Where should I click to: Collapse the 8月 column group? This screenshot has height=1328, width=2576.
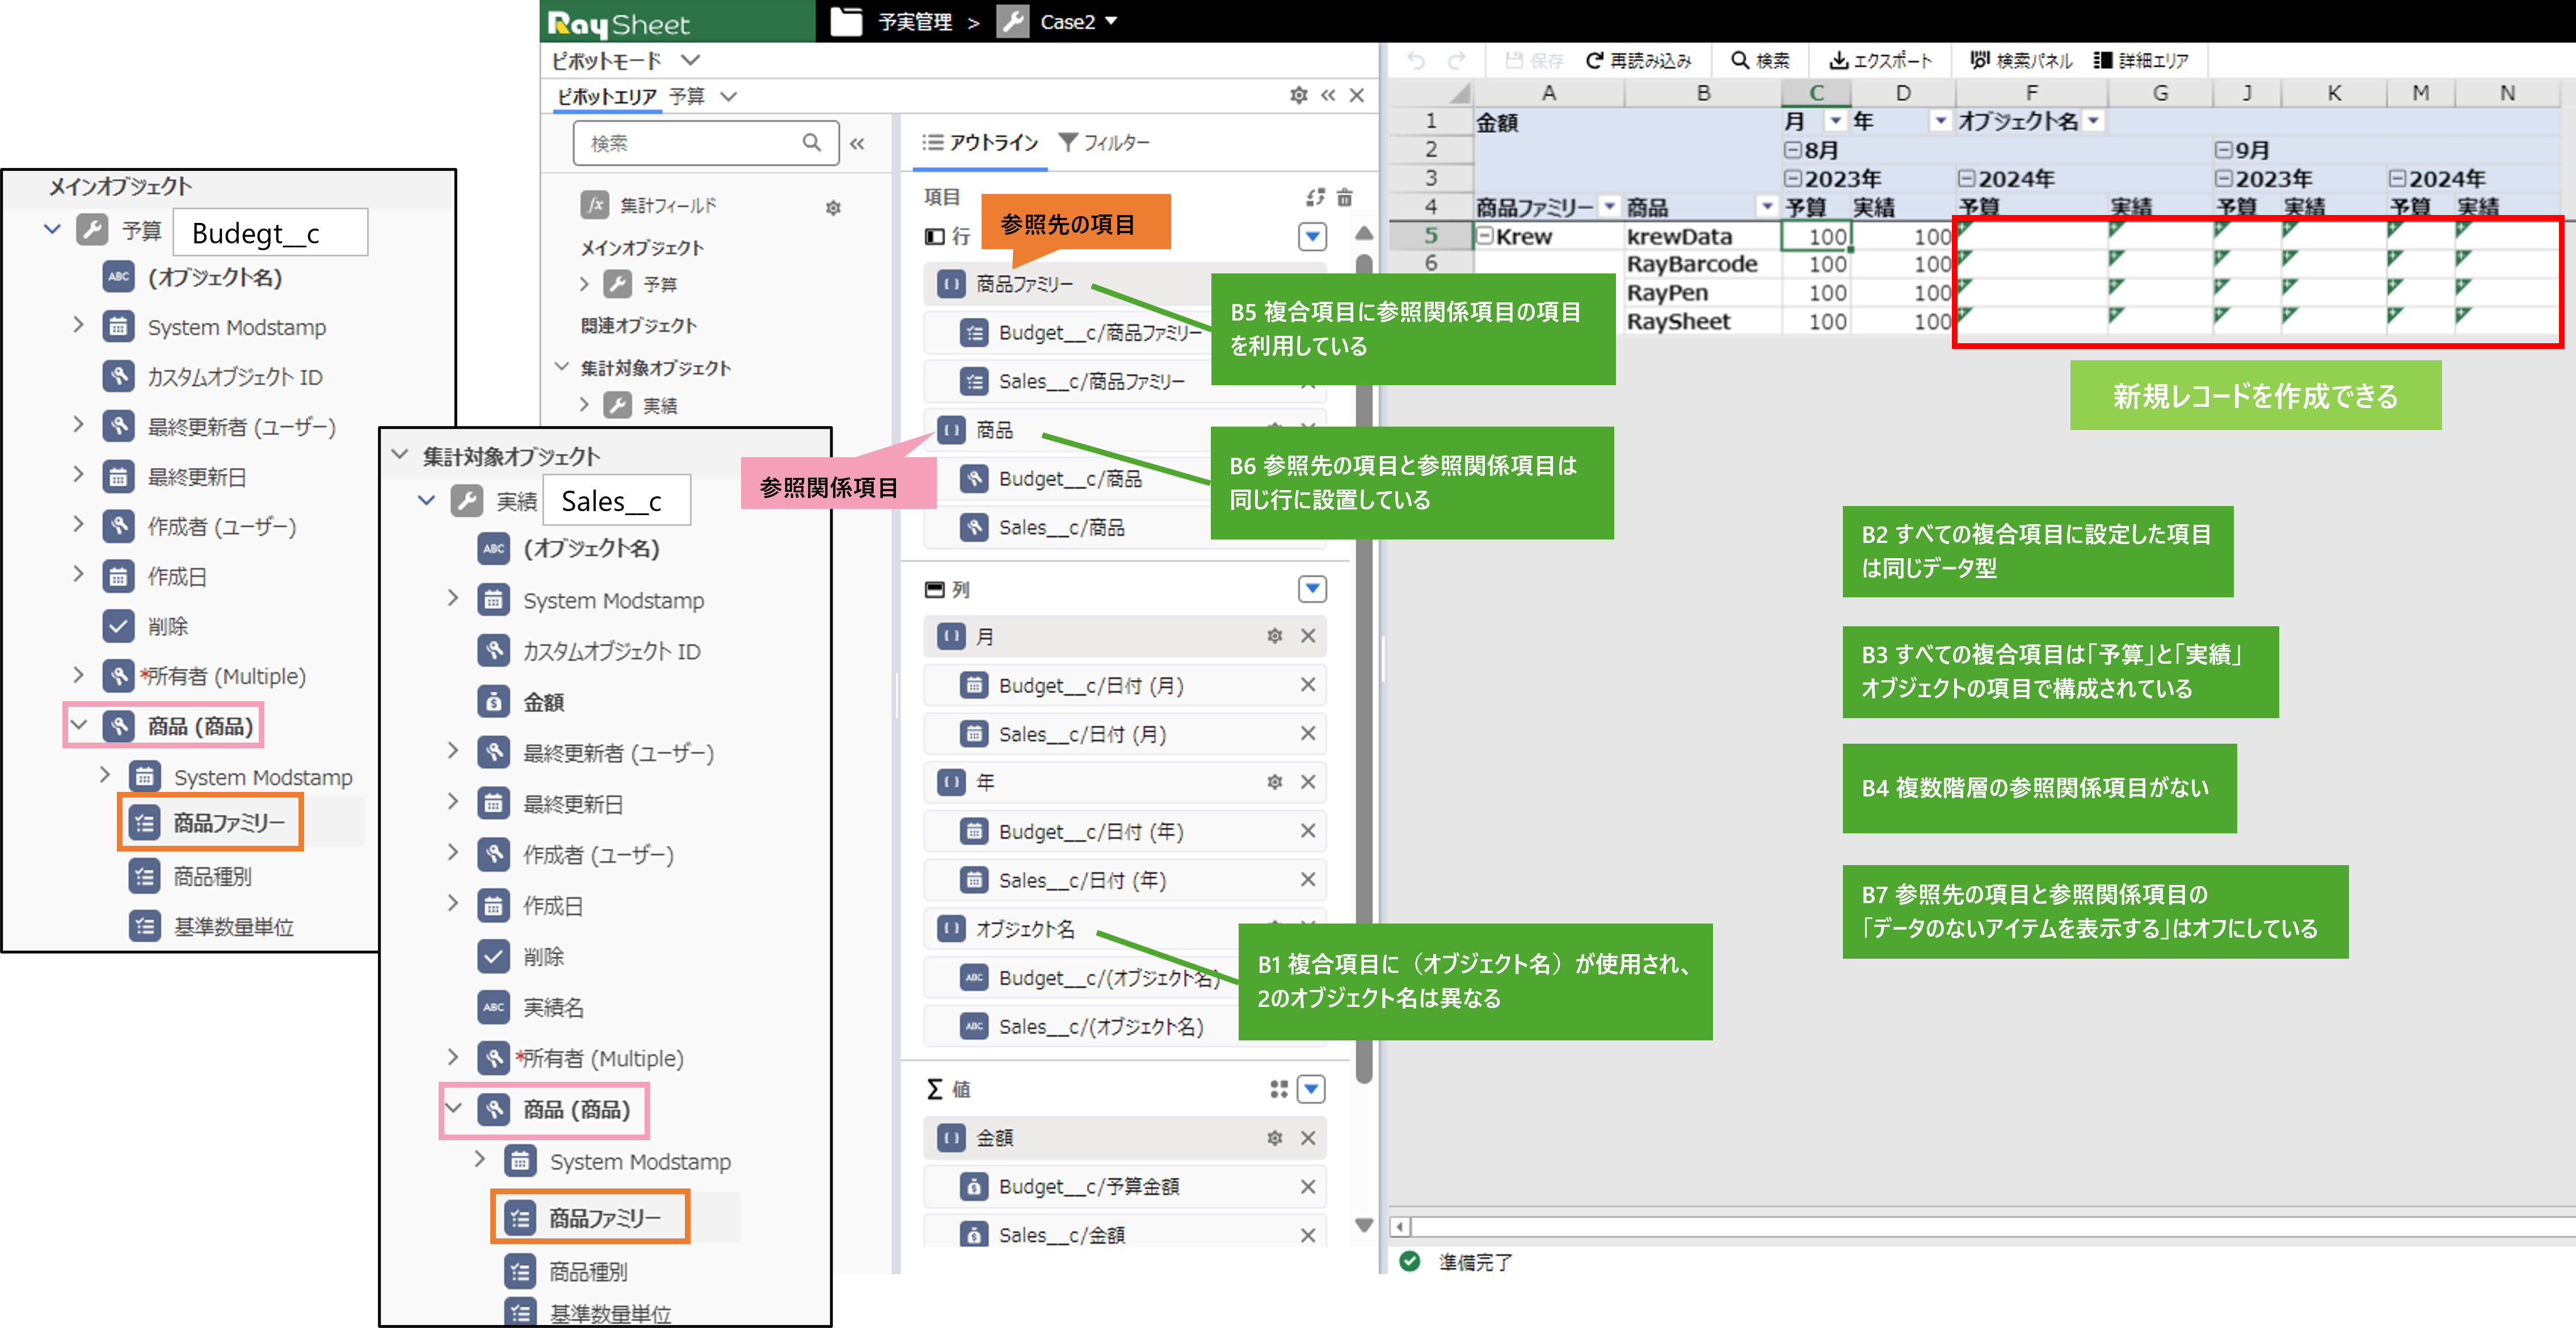tap(1792, 151)
